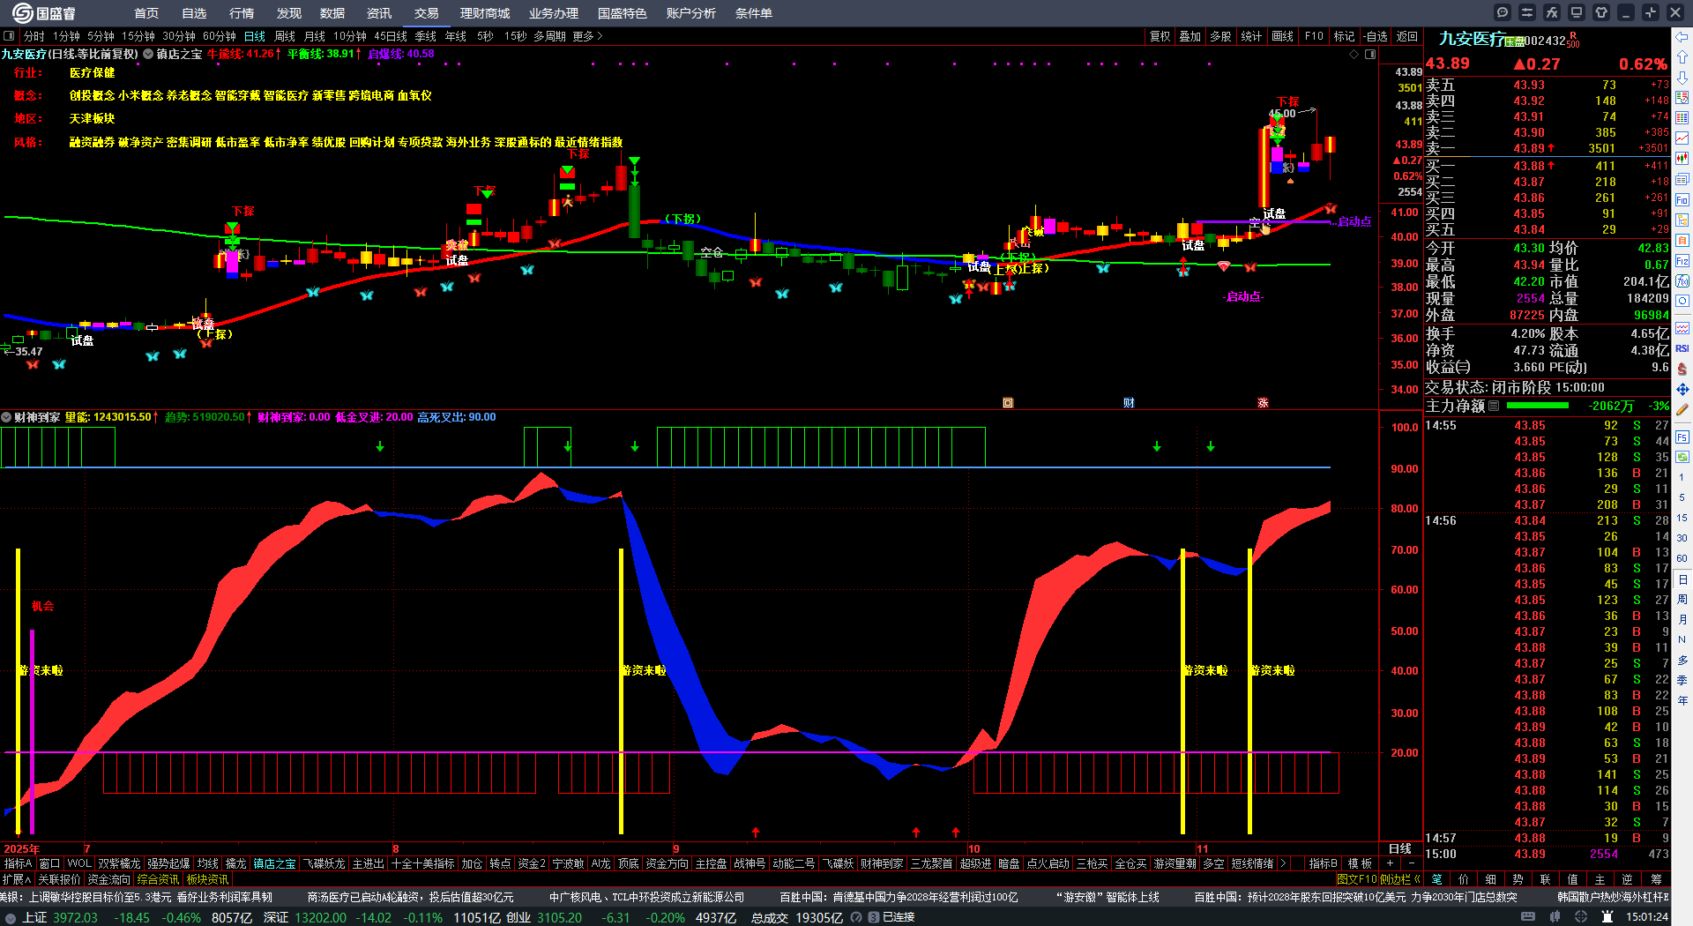This screenshot has height=926, width=1693.
Task: Open the tree structure icon in sidebar
Action: [x=1682, y=220]
